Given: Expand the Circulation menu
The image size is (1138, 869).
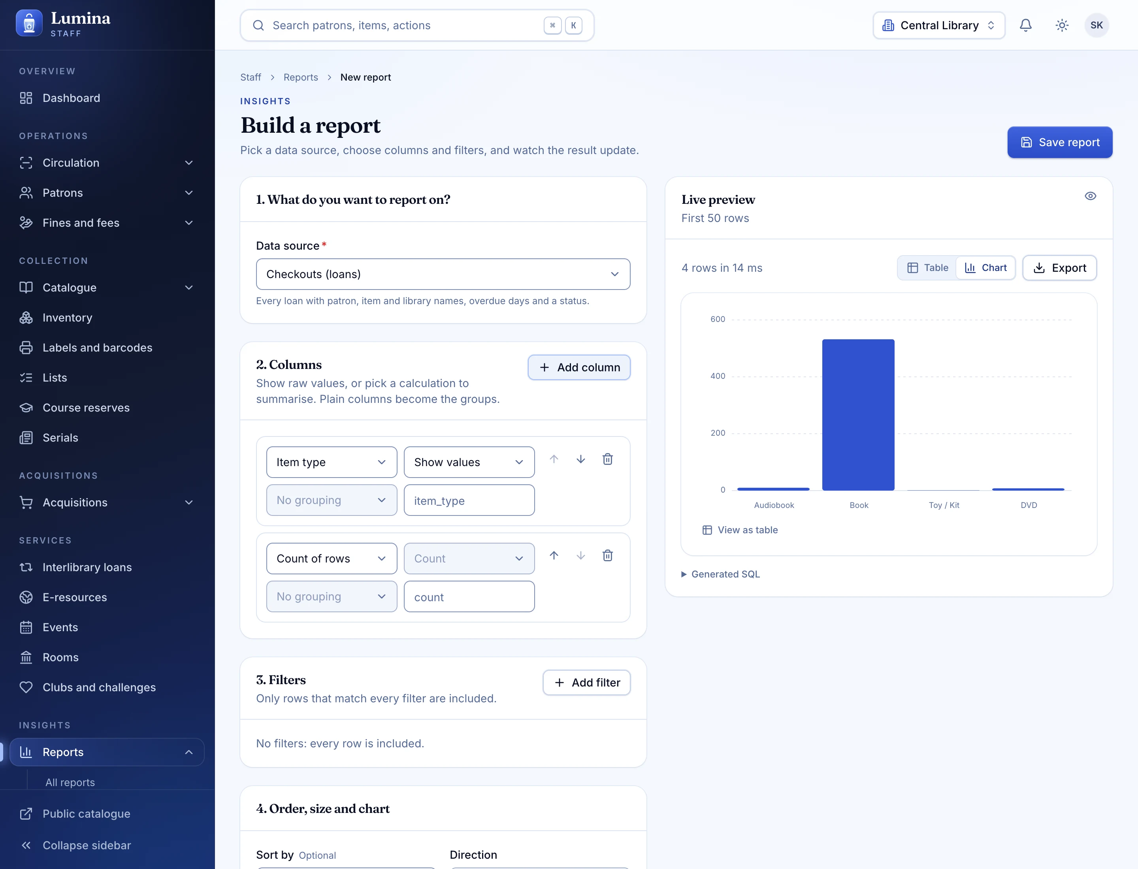Looking at the screenshot, I should pos(107,163).
